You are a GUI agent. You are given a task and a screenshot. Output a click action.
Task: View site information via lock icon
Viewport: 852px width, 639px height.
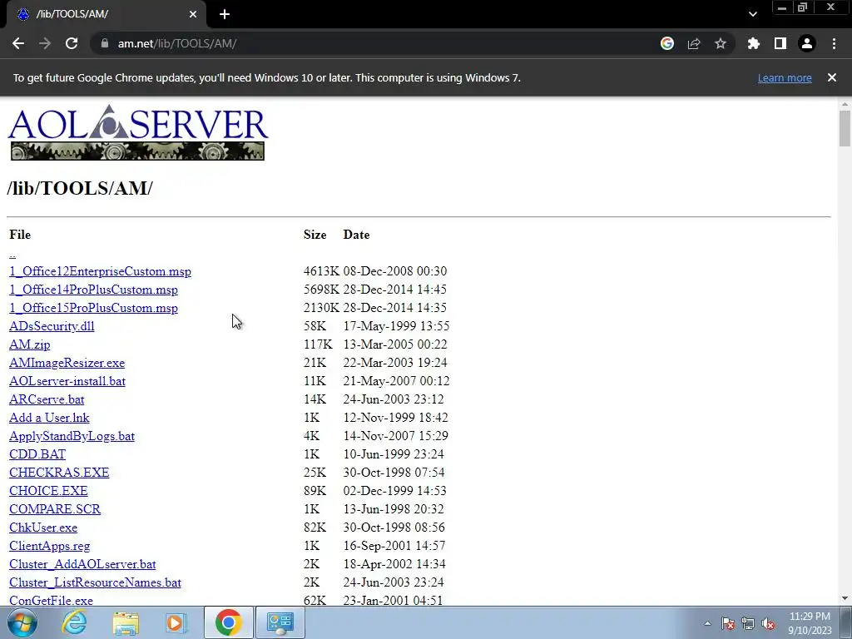tap(104, 43)
